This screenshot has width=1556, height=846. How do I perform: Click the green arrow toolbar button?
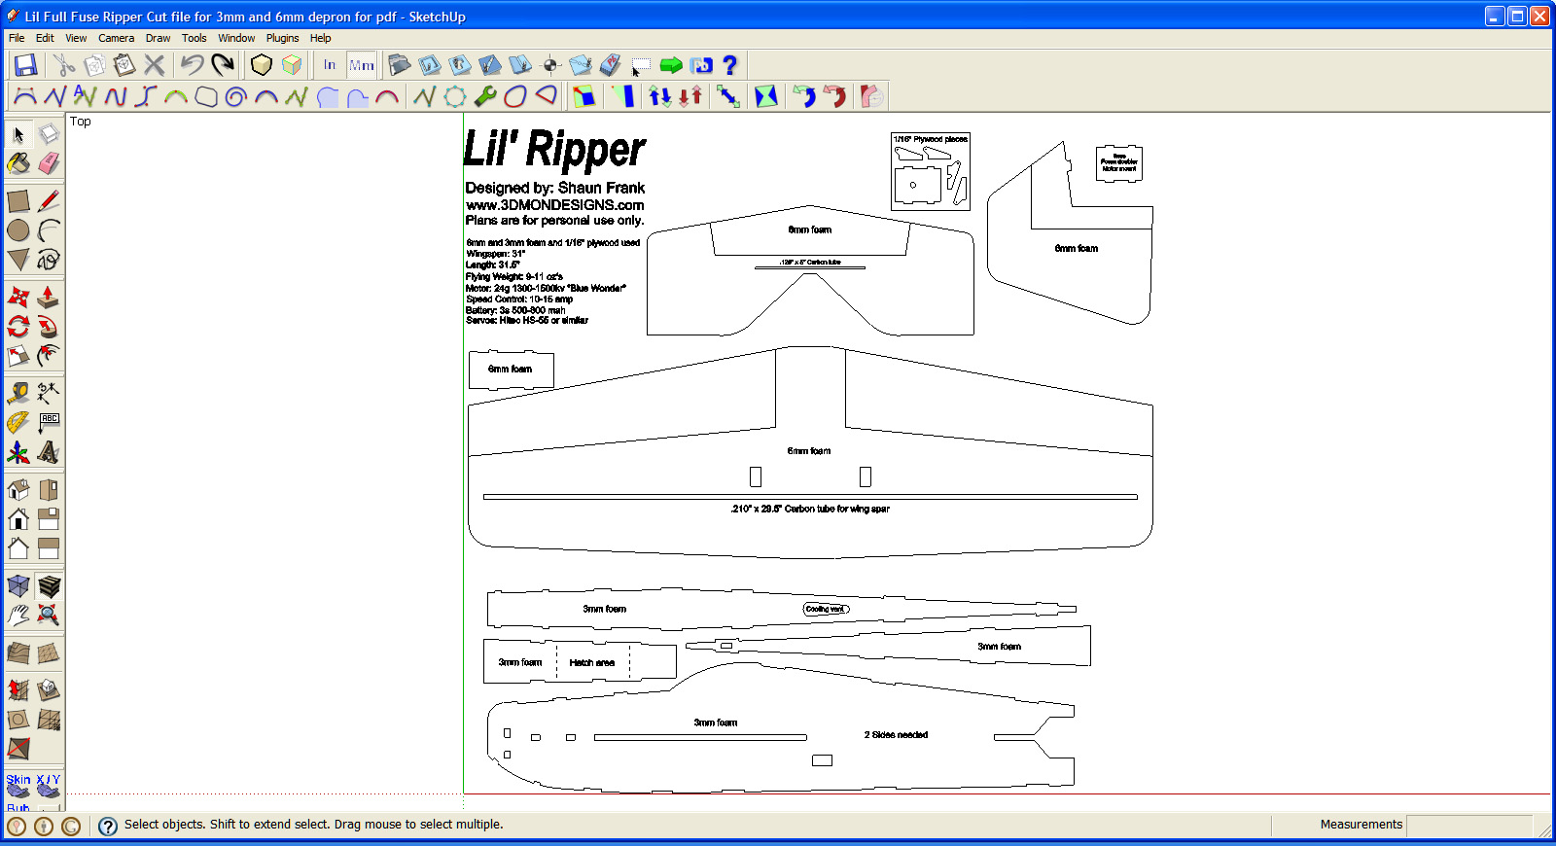click(671, 65)
